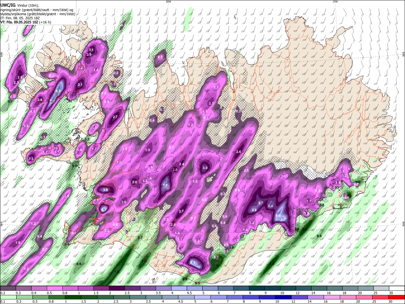Click the 5.7 precipitation value on map
The height and width of the screenshot is (304, 405).
103,209
